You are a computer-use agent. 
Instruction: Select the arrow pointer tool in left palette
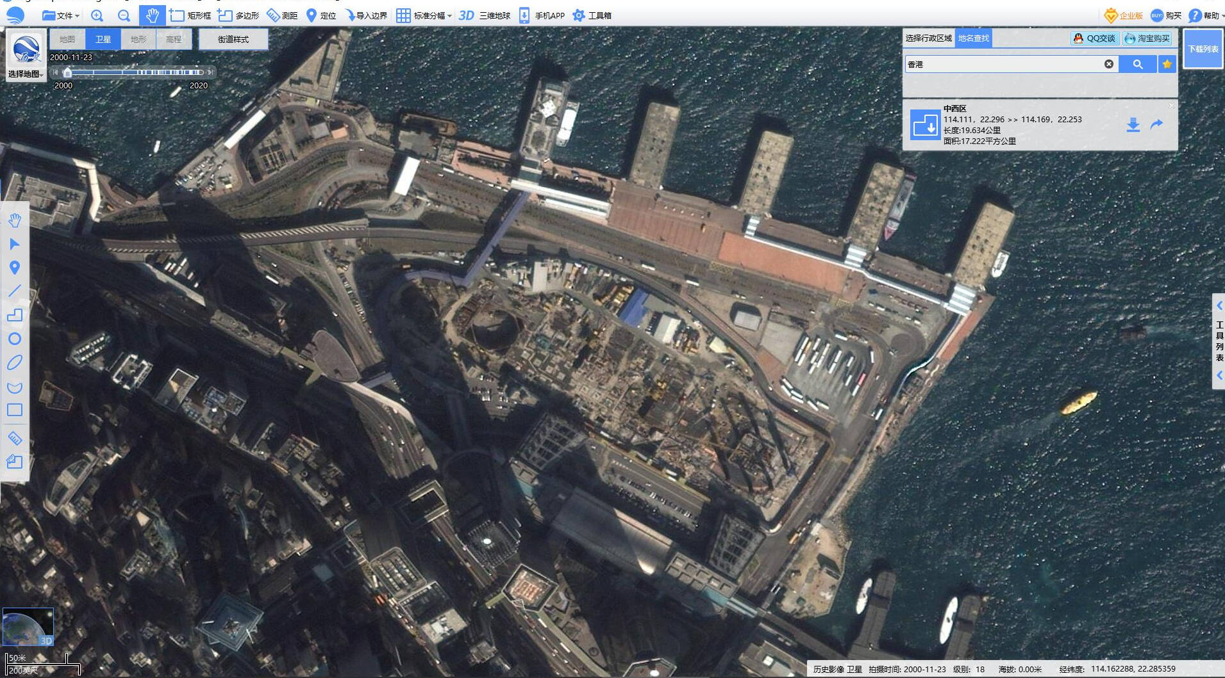15,244
